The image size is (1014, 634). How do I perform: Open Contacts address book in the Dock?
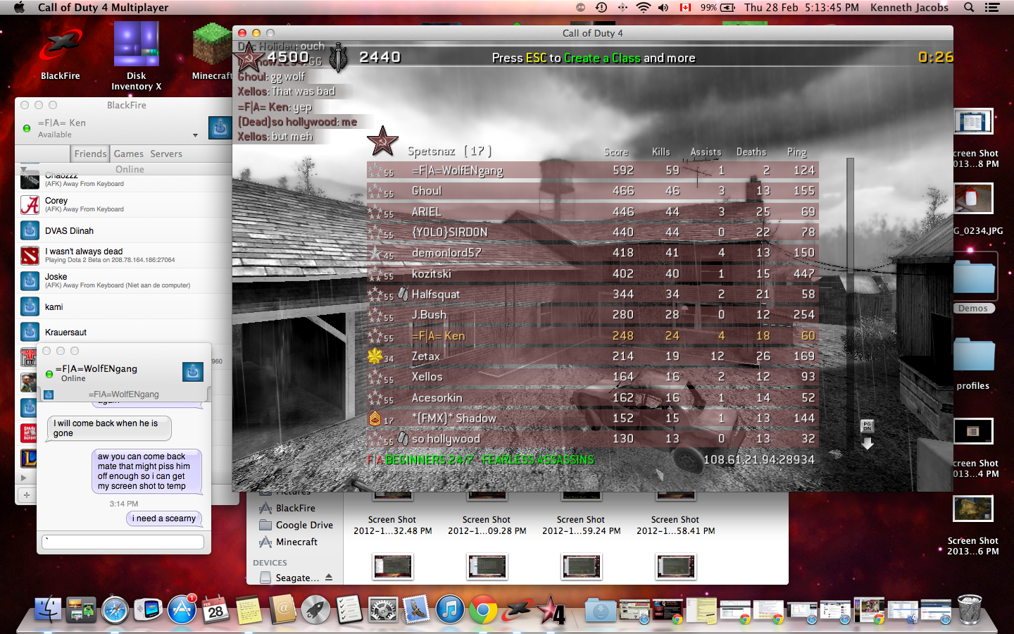(x=282, y=610)
